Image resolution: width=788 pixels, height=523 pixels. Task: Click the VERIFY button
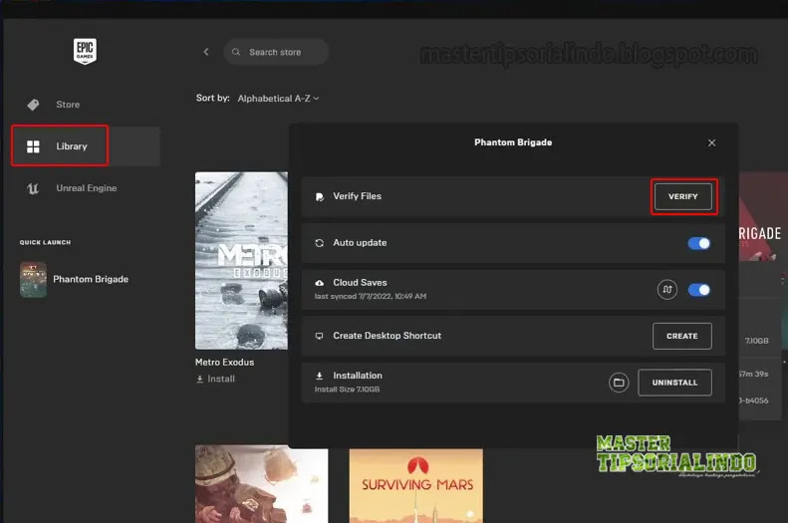[683, 196]
